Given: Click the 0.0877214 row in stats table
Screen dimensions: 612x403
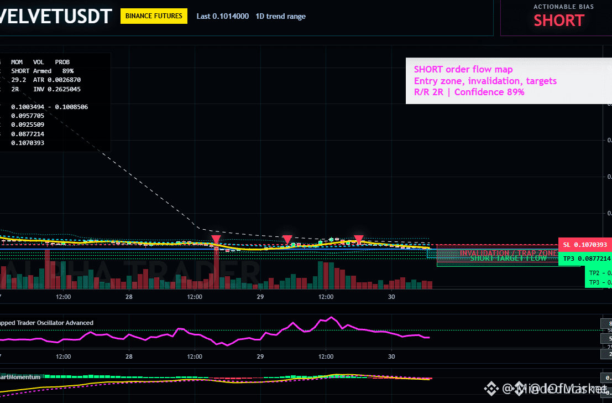Looking at the screenshot, I should (28, 134).
